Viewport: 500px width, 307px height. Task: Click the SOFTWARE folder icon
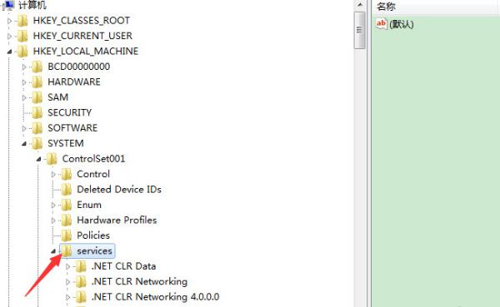[37, 128]
